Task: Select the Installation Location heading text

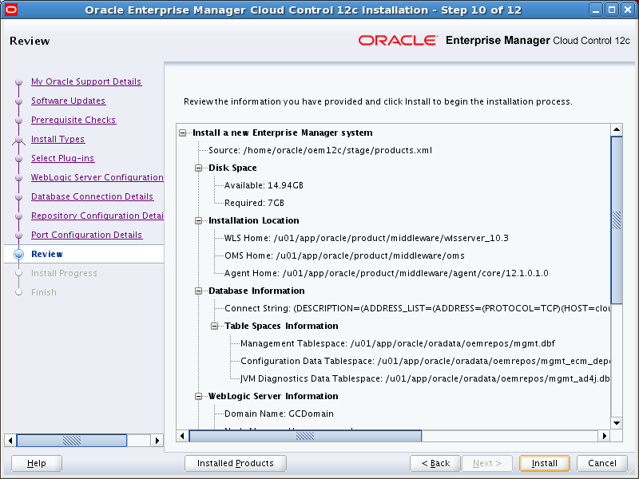Action: click(x=254, y=220)
